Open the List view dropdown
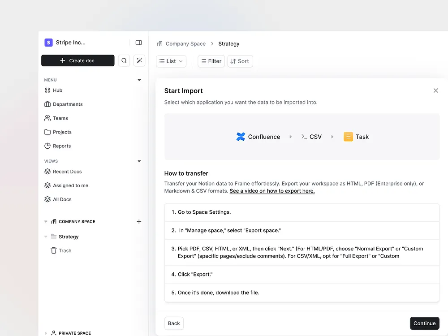This screenshot has height=336, width=448. click(x=171, y=61)
